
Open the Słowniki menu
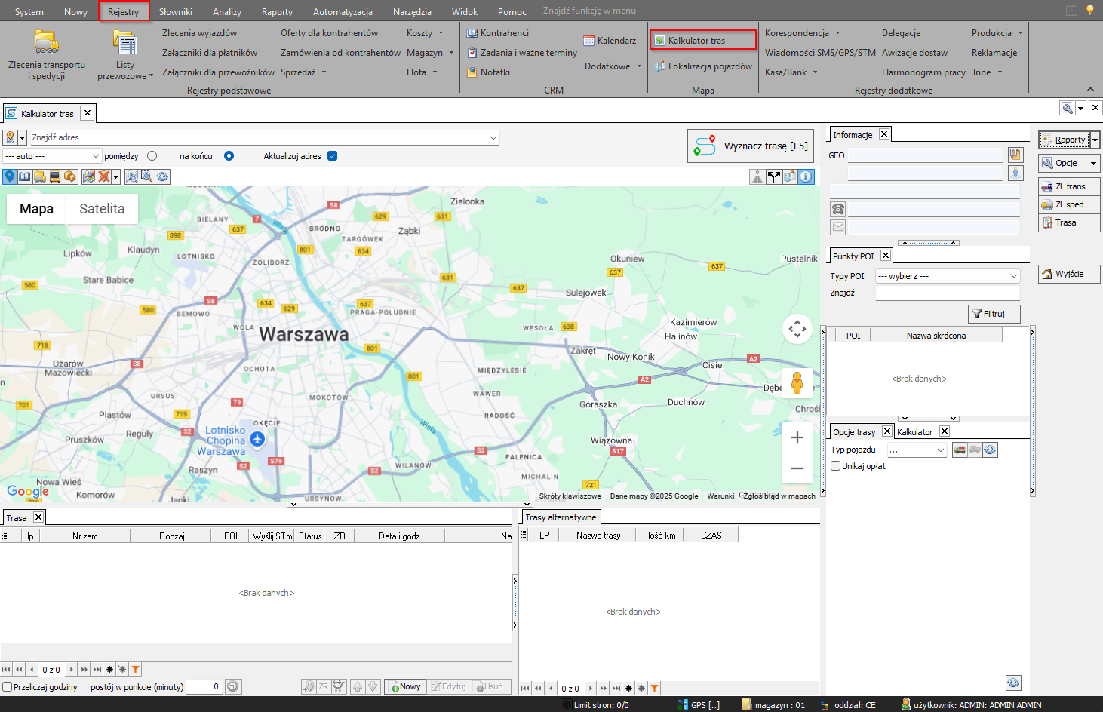pyautogui.click(x=175, y=12)
